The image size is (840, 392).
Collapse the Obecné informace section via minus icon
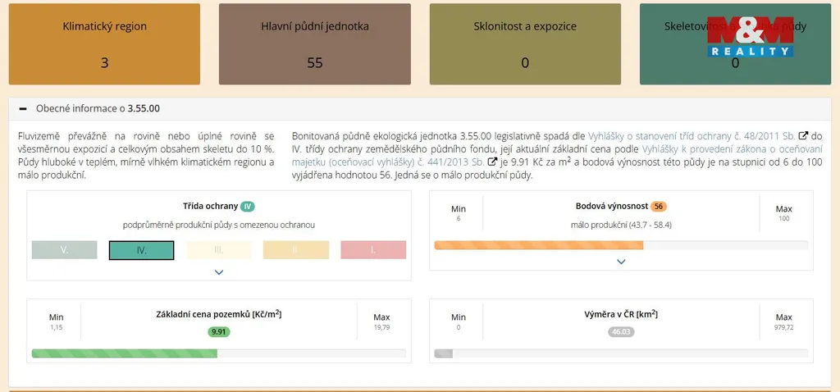coord(23,108)
